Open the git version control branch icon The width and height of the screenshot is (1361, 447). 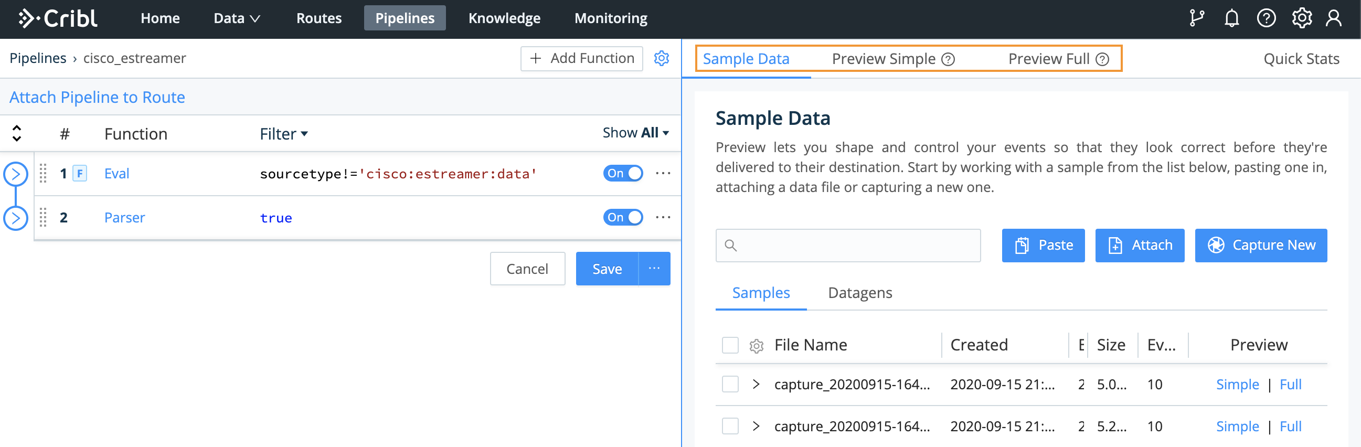pyautogui.click(x=1196, y=18)
